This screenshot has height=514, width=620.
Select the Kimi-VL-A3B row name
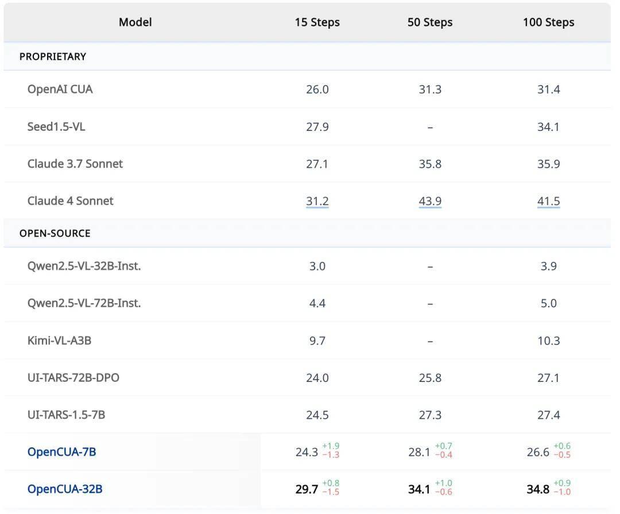tap(59, 341)
